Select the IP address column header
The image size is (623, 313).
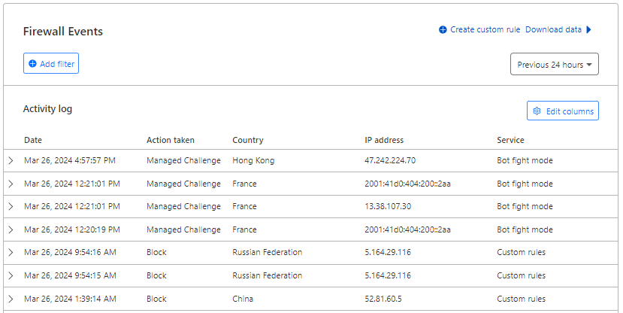tap(384, 140)
